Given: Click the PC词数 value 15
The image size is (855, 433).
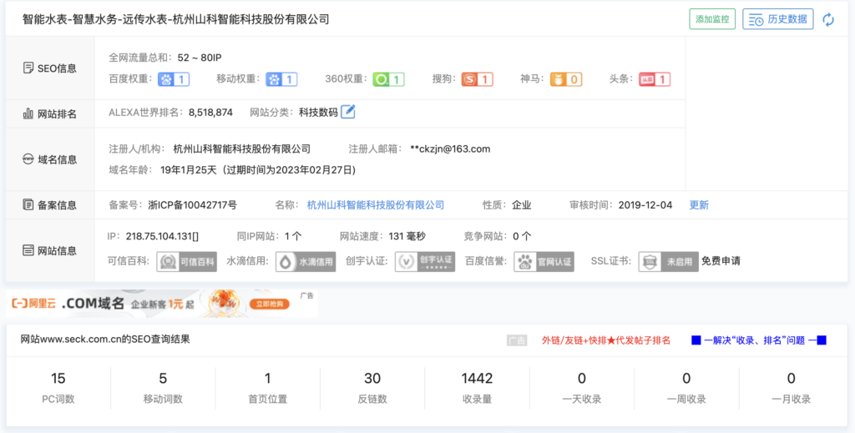Looking at the screenshot, I should (58, 378).
